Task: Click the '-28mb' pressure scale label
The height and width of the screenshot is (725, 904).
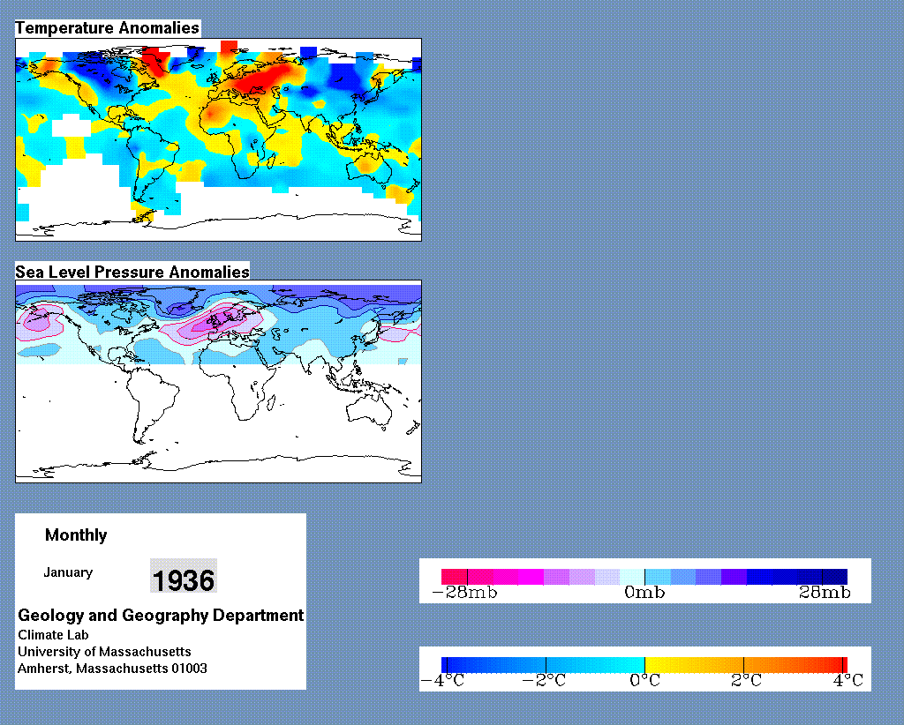Action: pyautogui.click(x=464, y=593)
